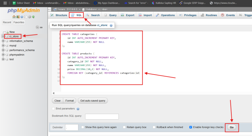The image size is (252, 136).
Task: Click the phpMyAdmin logo
Action: [24, 11]
